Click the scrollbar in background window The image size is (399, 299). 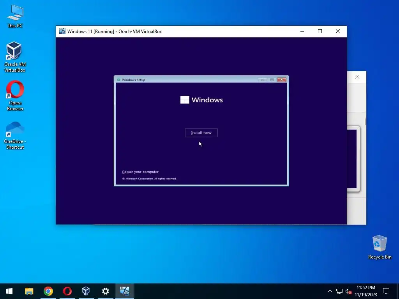[x=365, y=121]
